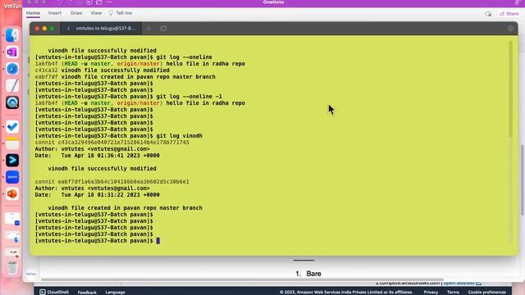This screenshot has width=525, height=295.
Task: Select the vmtutes-in-telugu terminal tab
Action: [101, 29]
